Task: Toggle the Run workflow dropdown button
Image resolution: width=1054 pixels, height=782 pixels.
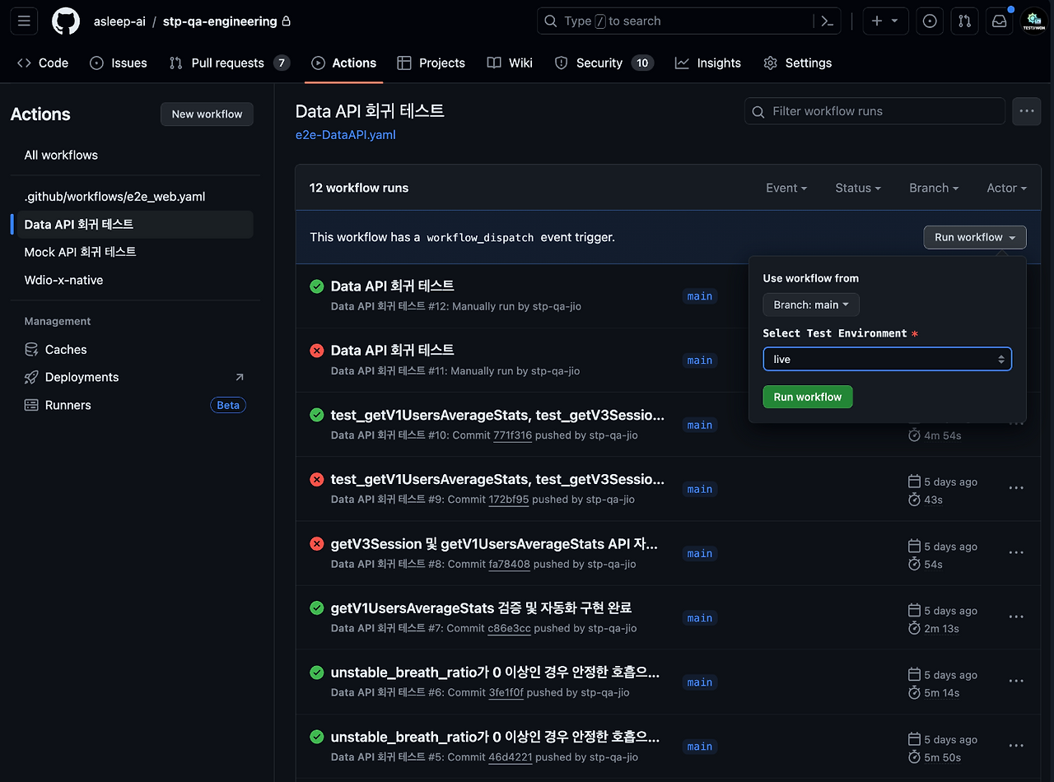Action: click(975, 237)
